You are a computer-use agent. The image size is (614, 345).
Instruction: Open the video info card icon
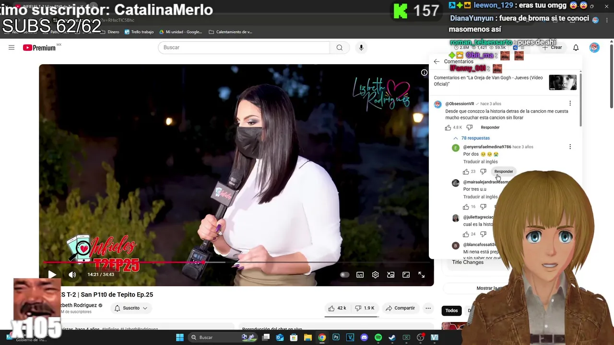pyautogui.click(x=424, y=72)
